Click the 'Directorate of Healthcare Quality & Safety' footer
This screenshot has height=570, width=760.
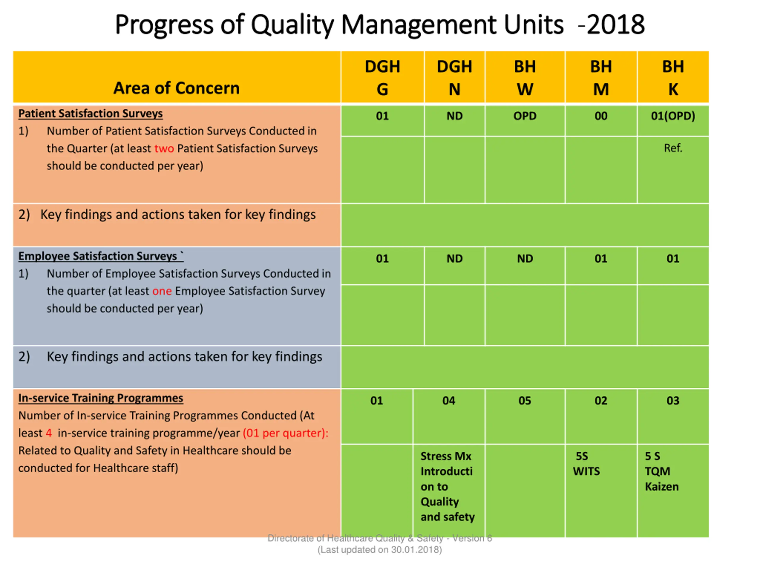tap(380, 538)
